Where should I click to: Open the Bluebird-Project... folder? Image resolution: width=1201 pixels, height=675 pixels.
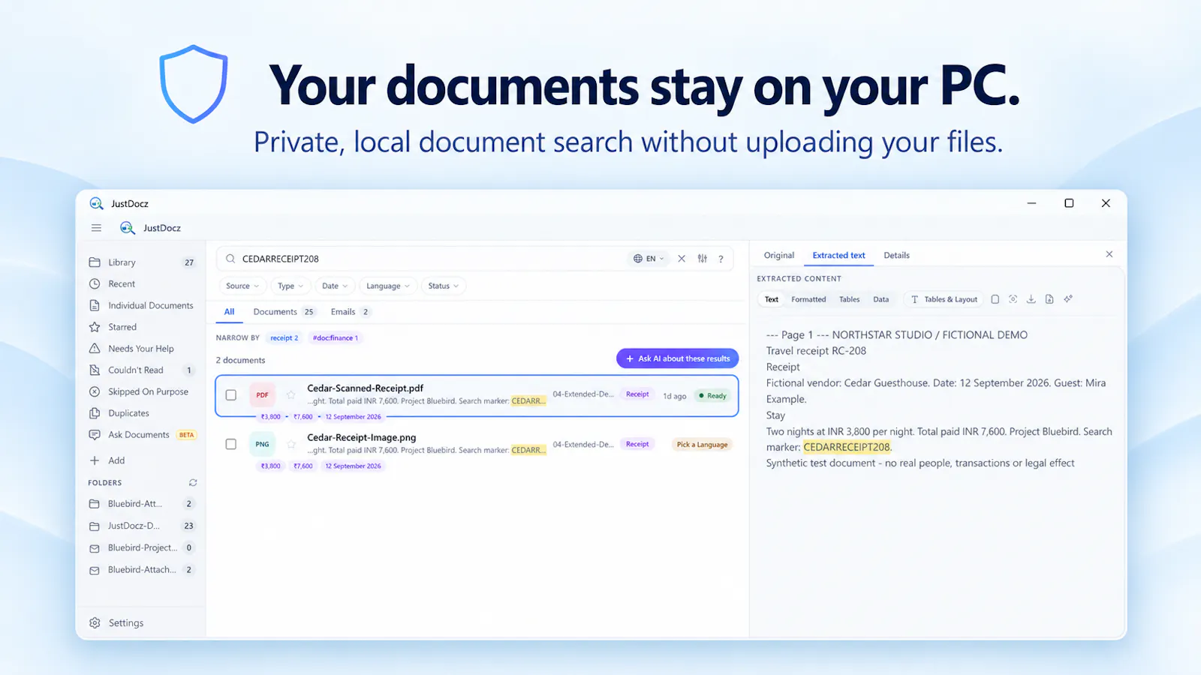[x=143, y=548]
